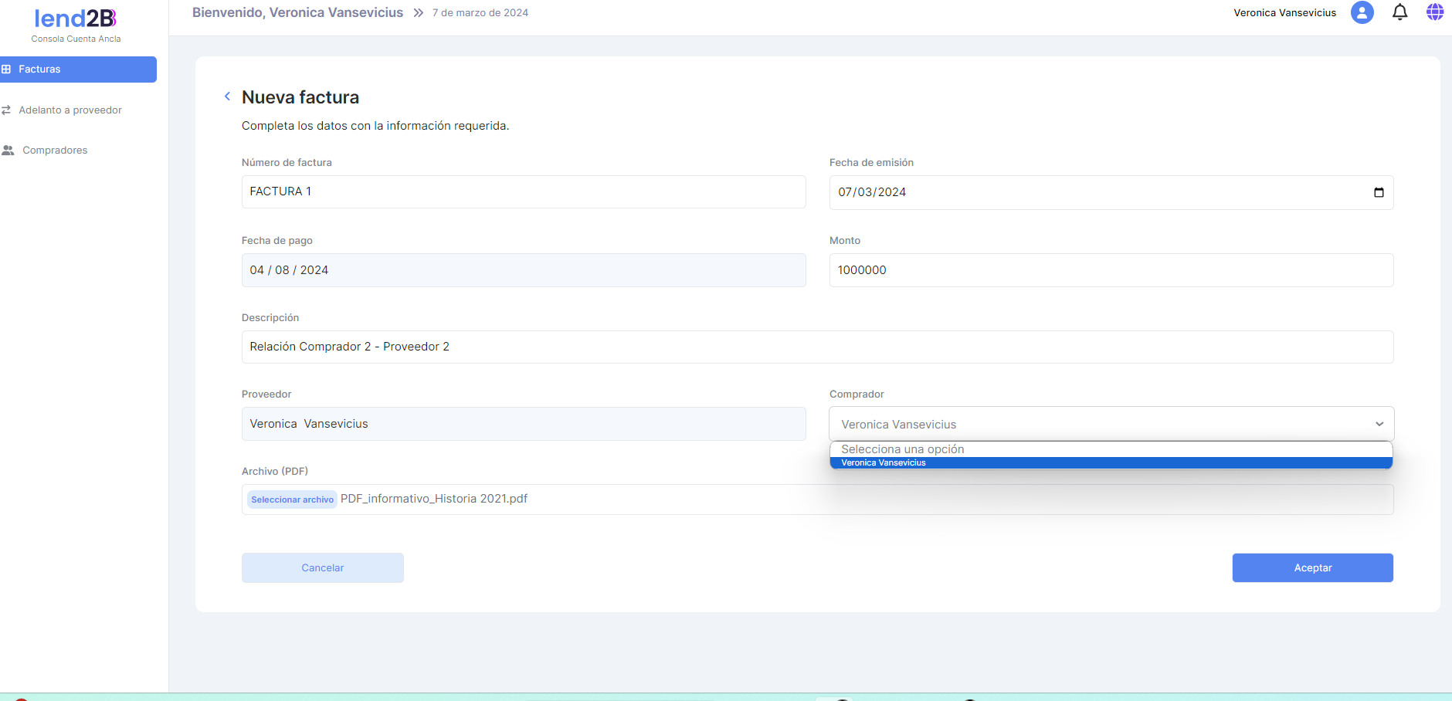Focus the Monto input field
Viewport: 1452px width, 701px height.
point(1111,270)
